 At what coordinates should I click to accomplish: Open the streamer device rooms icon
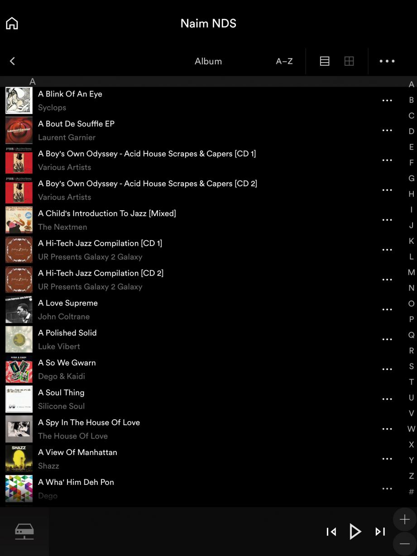24,532
